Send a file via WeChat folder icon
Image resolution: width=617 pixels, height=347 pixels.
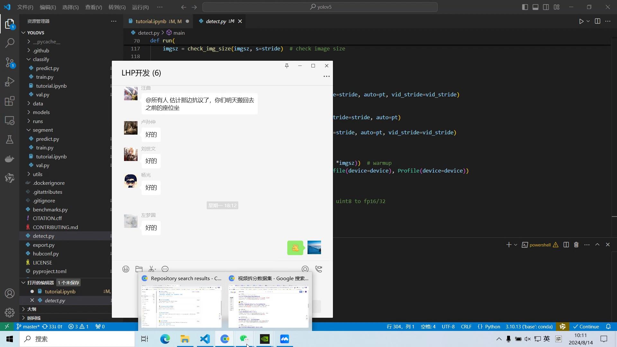click(139, 269)
